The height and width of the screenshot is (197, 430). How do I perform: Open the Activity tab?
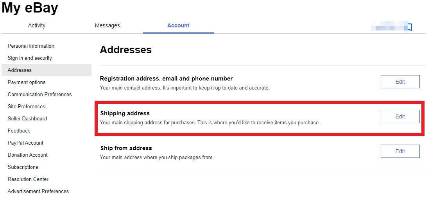[x=36, y=25]
